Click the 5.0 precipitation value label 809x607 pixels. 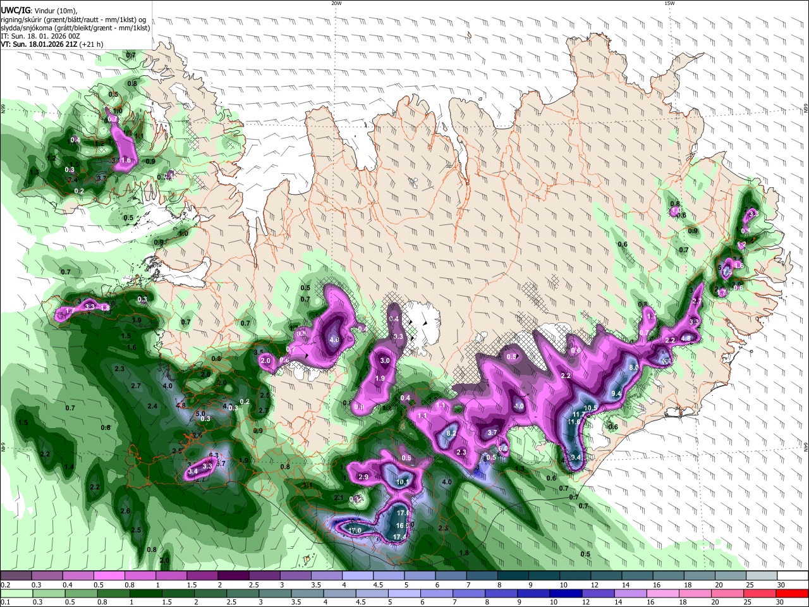tap(200, 414)
